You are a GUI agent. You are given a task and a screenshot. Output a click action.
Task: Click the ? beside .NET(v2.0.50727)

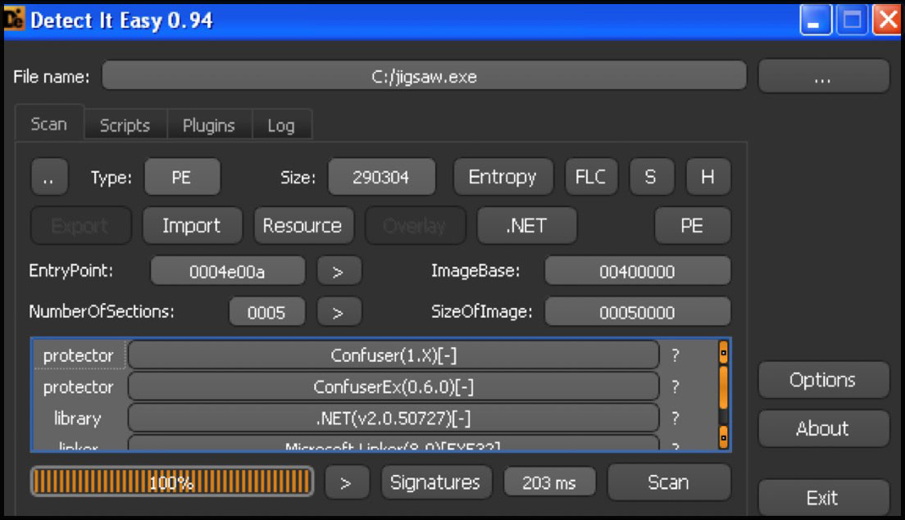675,418
